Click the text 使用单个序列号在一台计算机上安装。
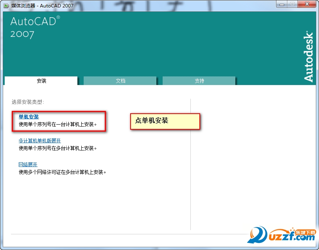The height and width of the screenshot is (250, 319). coord(57,124)
